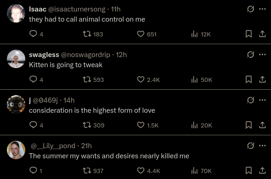Screen dimensions: 271x179
Task: Open Isaac's profile avatar
Action: 16,13
